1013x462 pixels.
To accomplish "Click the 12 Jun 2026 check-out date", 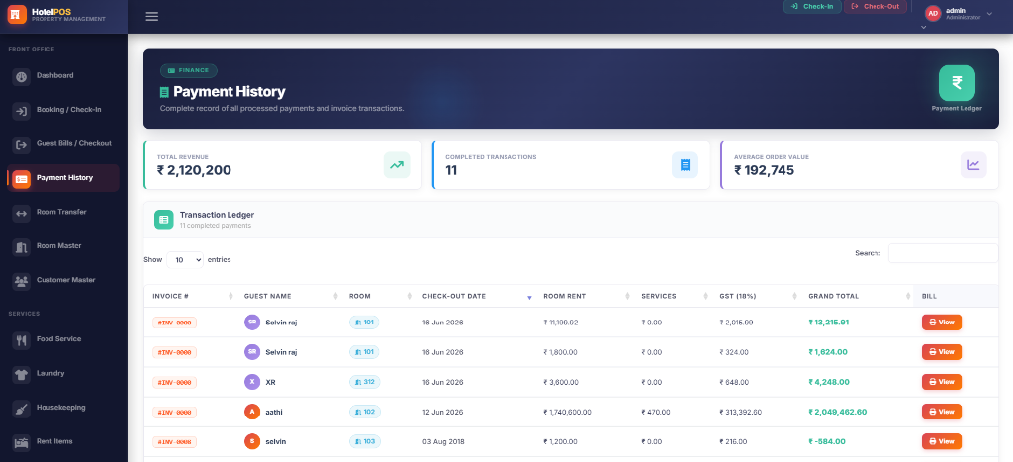I will coord(443,412).
